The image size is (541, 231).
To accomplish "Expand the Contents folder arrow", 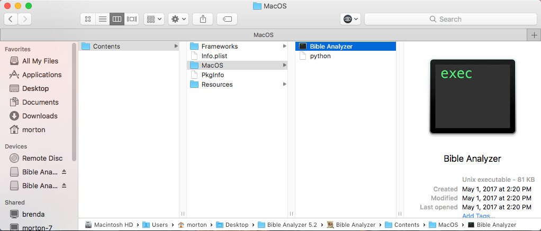I will click(x=176, y=46).
